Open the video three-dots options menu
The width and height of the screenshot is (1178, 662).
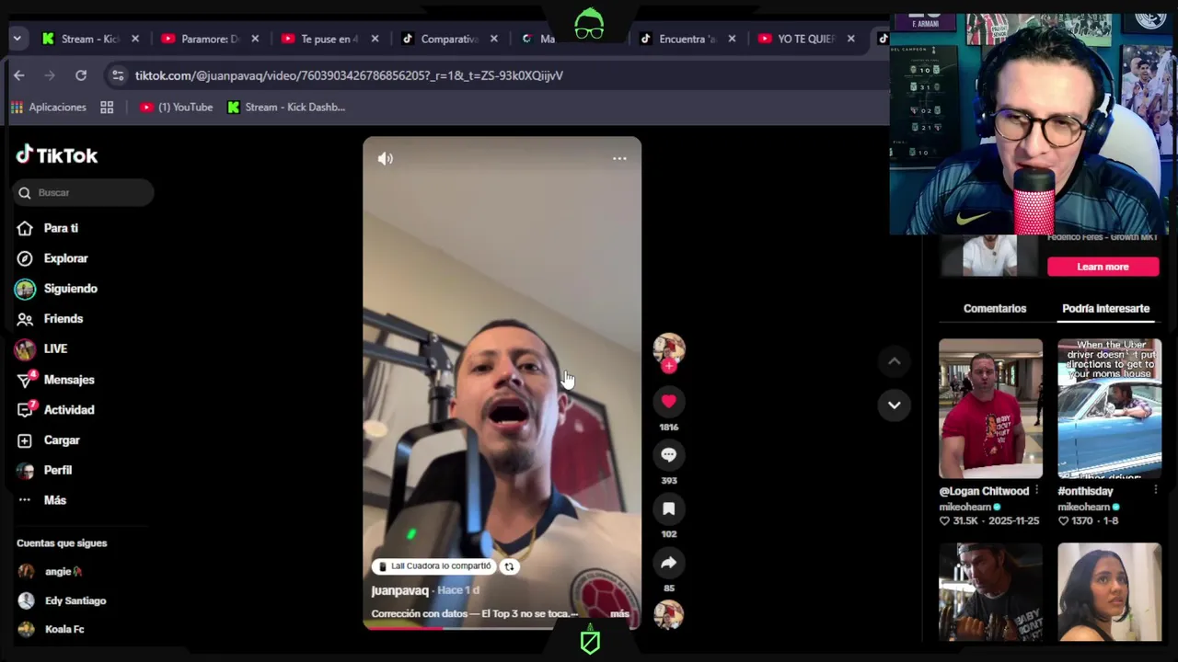pos(619,158)
